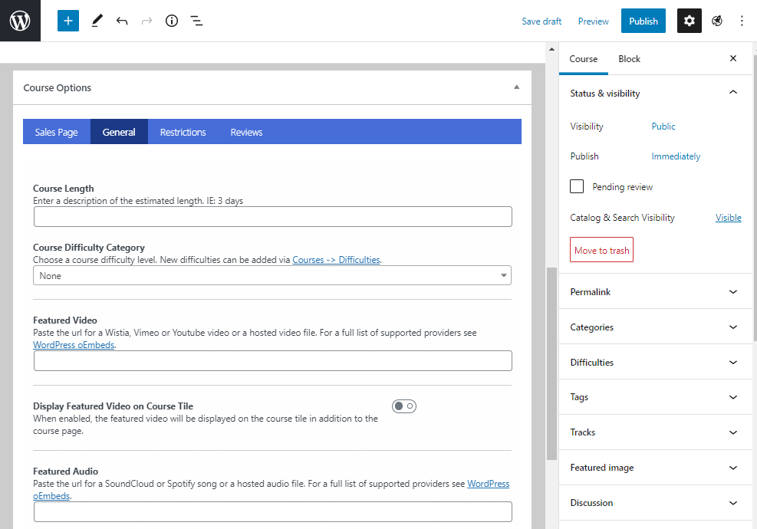Switch to the Restrictions tab
The image size is (757, 529).
point(183,131)
